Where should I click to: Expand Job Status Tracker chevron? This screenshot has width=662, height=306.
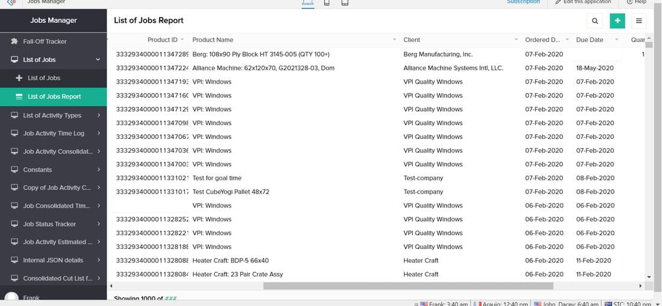click(98, 224)
